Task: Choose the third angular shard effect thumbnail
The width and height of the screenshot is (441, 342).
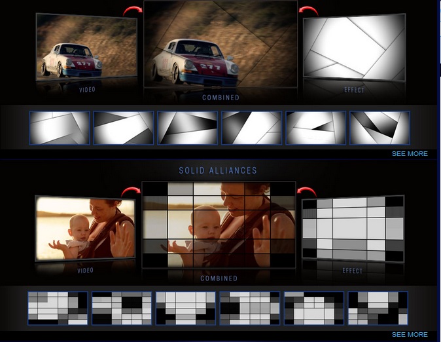Action: [187, 128]
